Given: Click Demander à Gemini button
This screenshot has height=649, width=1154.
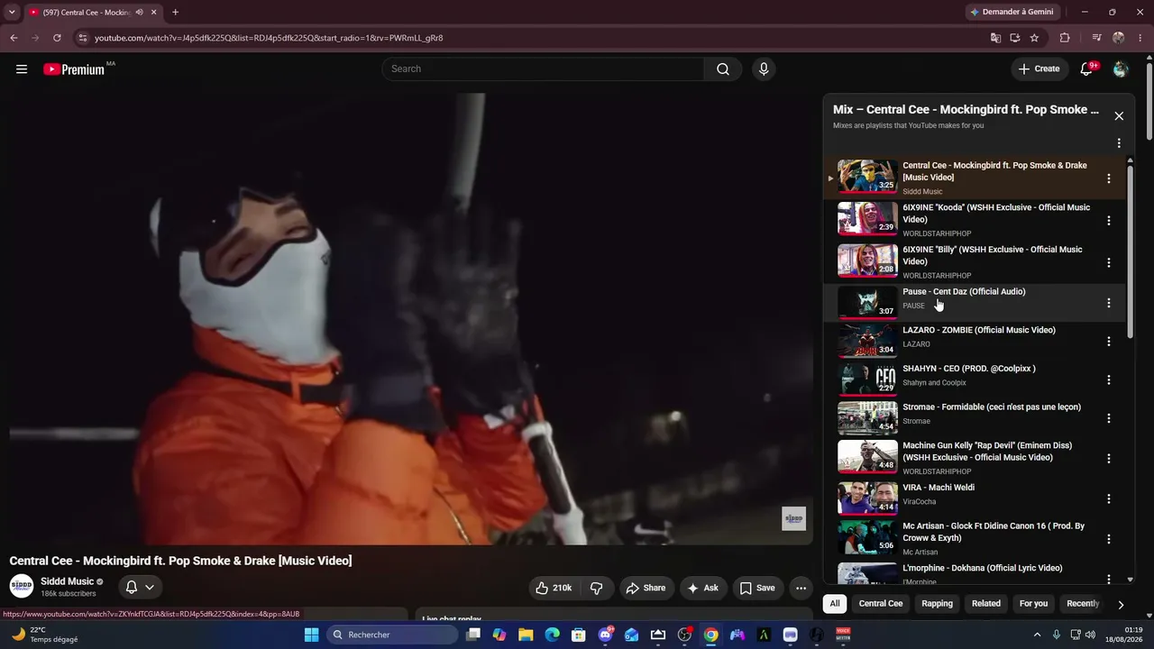Looking at the screenshot, I should click(1012, 13).
